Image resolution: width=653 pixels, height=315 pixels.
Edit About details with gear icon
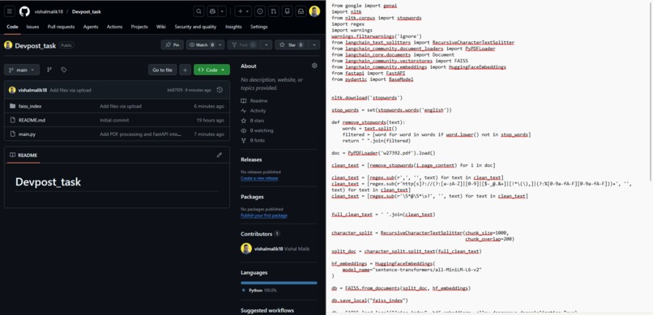point(314,66)
